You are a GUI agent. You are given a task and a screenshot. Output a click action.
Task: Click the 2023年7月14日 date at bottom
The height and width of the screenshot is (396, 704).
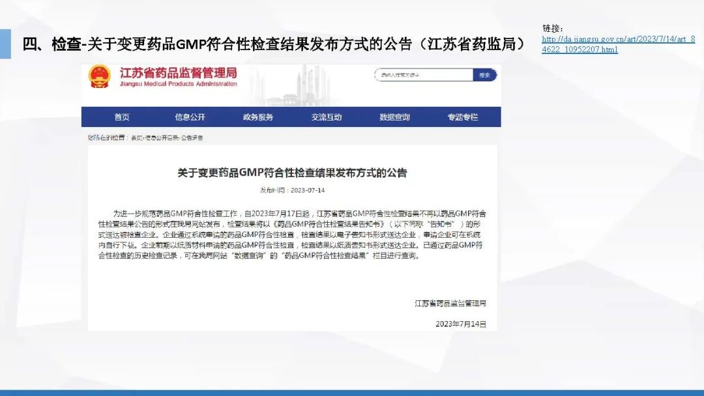click(x=461, y=324)
